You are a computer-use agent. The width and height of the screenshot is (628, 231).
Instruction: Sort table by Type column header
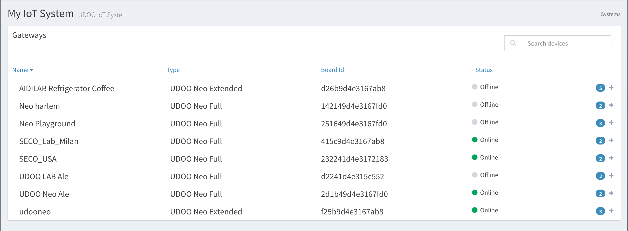point(173,70)
